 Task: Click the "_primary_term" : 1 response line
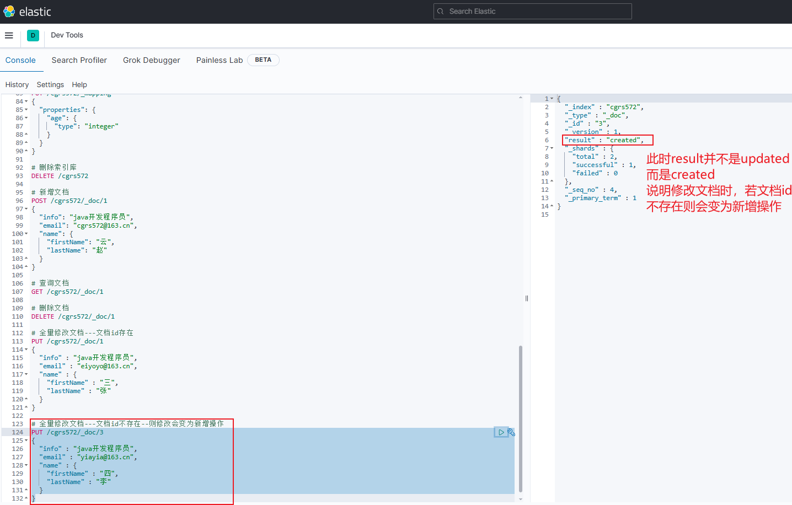[601, 198]
